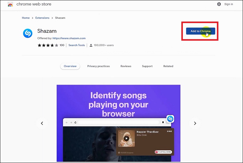Show next screenshot with right arrow
This screenshot has width=243, height=163.
[195, 123]
